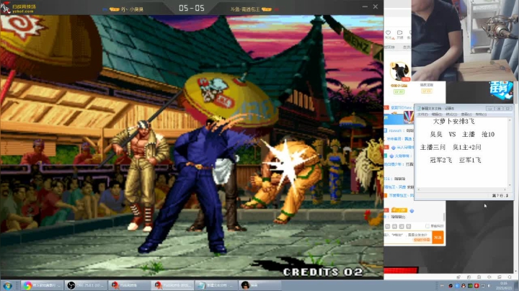The height and width of the screenshot is (291, 519).
Task: Open the 编辑 menu in Notepad
Action: [438, 115]
